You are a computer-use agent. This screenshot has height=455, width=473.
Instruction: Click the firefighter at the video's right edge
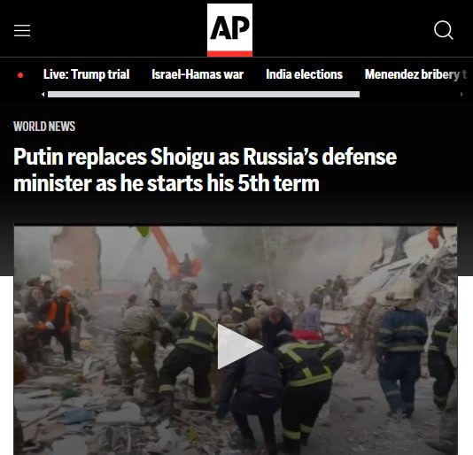[444, 359]
